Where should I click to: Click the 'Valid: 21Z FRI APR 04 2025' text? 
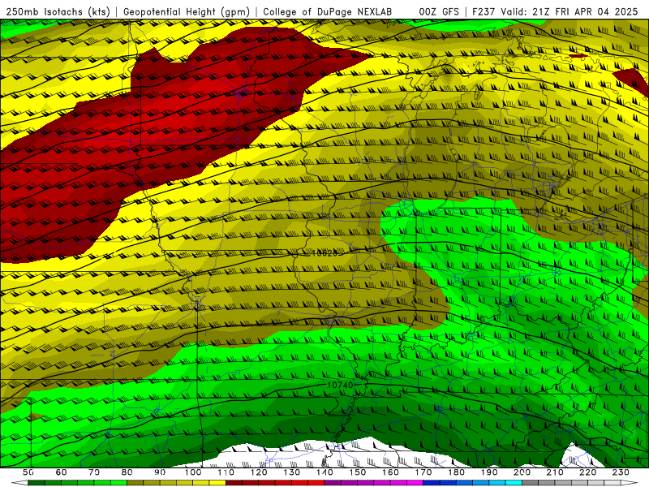pyautogui.click(x=569, y=11)
